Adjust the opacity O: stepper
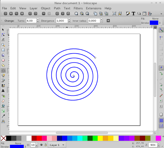 pos(37,145)
